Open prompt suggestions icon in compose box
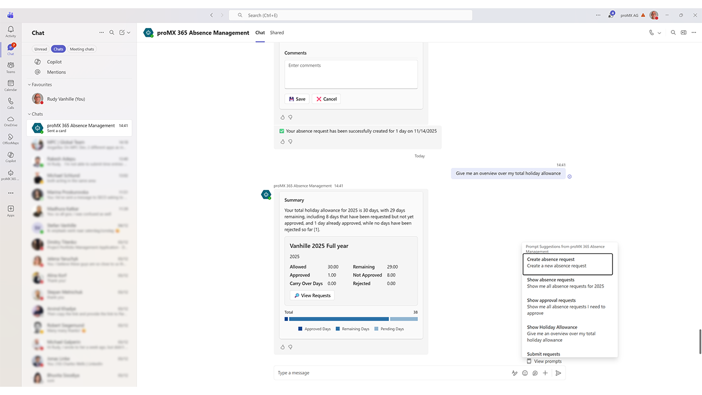The width and height of the screenshot is (702, 395). click(x=535, y=373)
